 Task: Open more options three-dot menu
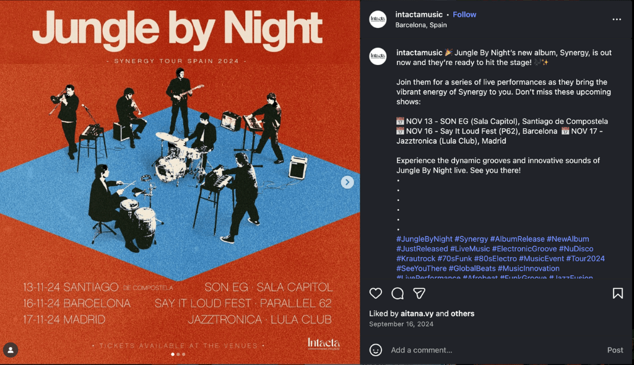point(617,19)
